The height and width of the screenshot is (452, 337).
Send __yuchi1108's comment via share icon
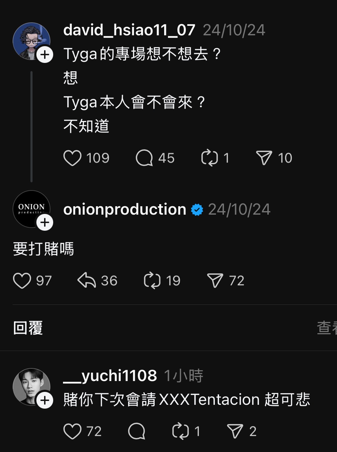click(235, 431)
